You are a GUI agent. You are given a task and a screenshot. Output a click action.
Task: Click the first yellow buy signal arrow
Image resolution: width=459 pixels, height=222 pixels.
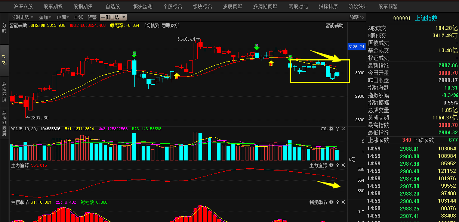pyautogui.click(x=177, y=76)
